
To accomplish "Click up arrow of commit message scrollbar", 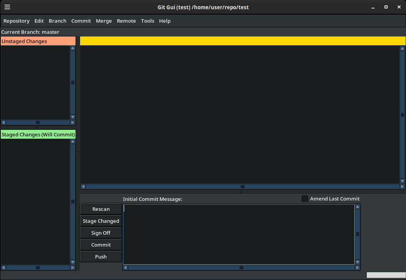I will [358, 207].
